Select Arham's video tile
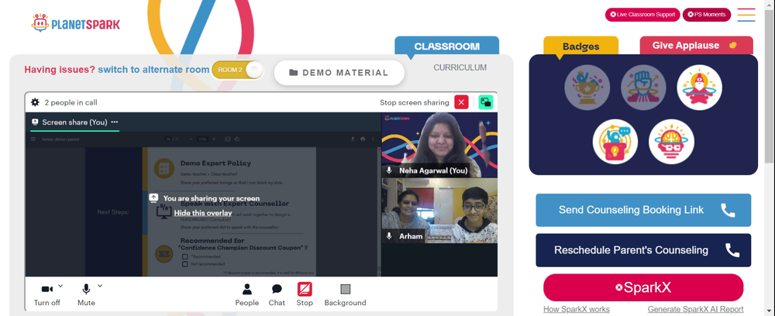Viewport: 775px width, 316px height. point(439,211)
